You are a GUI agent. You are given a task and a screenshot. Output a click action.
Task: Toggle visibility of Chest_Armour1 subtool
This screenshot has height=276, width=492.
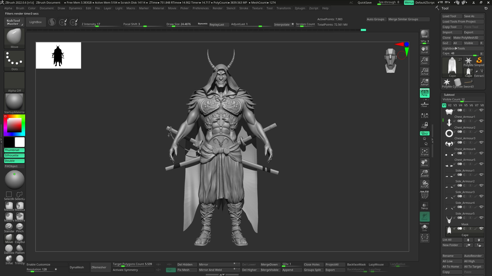pos(481,110)
